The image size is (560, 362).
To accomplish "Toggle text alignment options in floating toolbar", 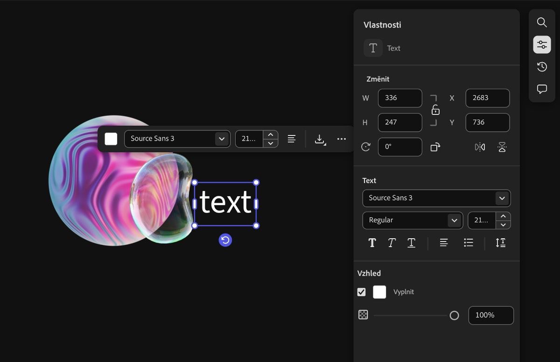I will [291, 138].
